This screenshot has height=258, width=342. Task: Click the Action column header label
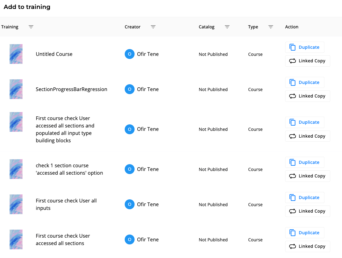tap(292, 27)
